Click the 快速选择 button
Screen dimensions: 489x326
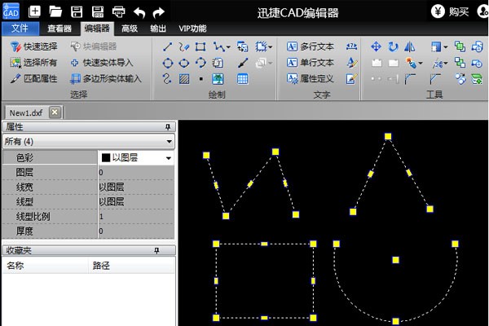pos(34,46)
